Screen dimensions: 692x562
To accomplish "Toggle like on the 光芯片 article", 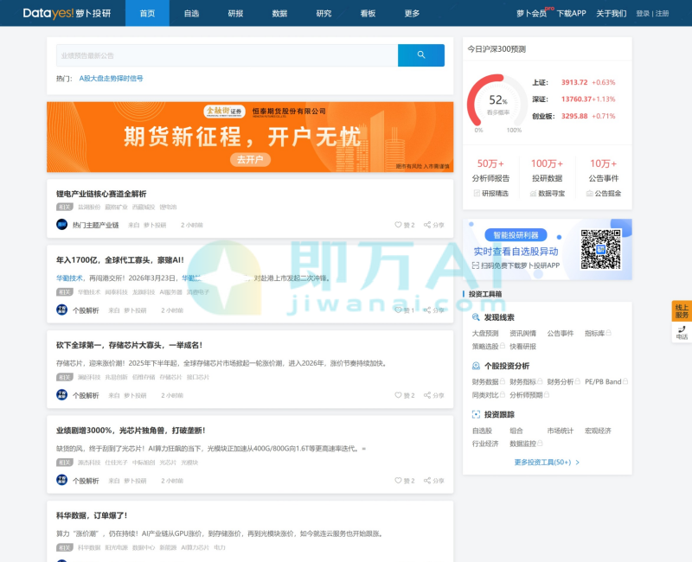I will (398, 479).
